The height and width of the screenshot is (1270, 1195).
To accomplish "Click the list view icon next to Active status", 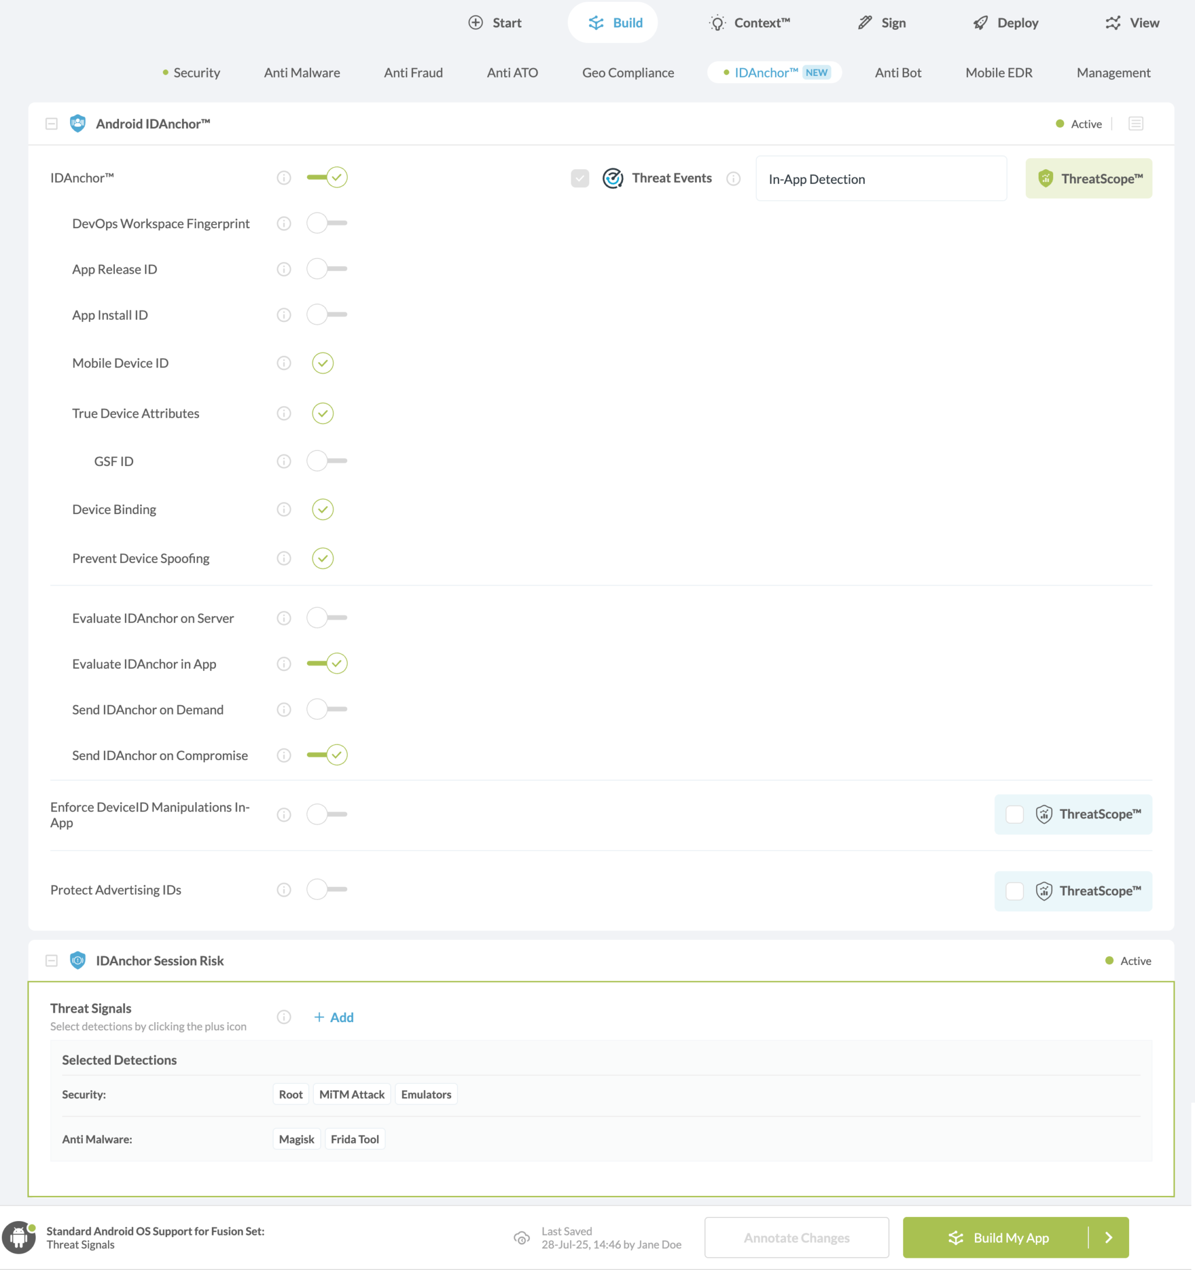I will pyautogui.click(x=1136, y=123).
